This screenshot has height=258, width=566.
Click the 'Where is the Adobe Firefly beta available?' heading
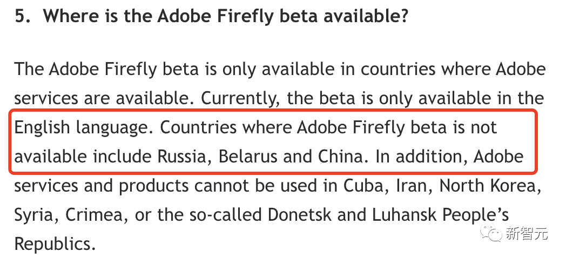point(225,17)
